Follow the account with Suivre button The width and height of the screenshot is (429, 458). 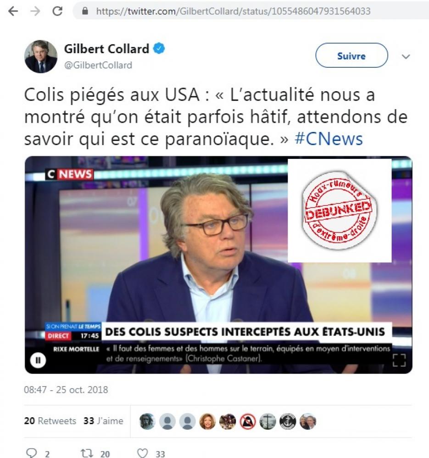click(351, 55)
